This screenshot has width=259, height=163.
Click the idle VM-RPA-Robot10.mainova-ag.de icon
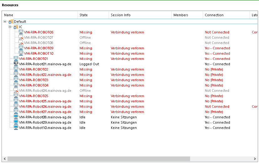(x=16, y=128)
